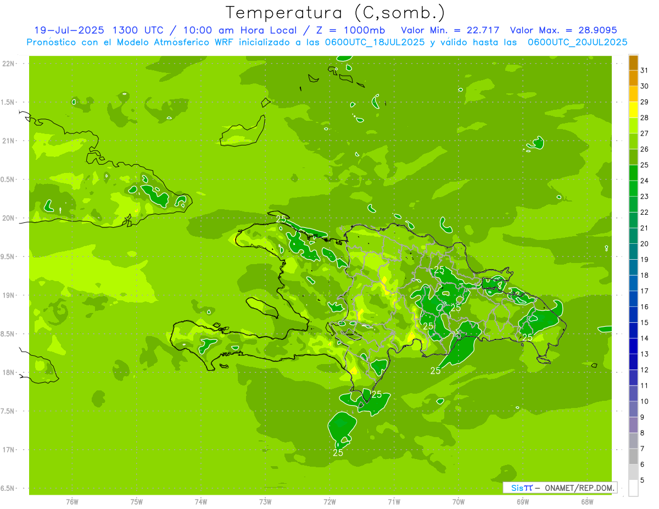This screenshot has width=659, height=509.
Task: Click the longitude label "70W"
Action: coord(459,502)
